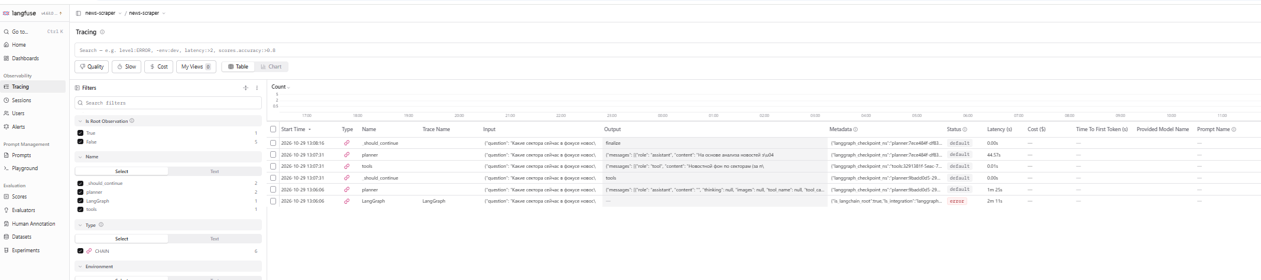Open the Playground

point(25,168)
